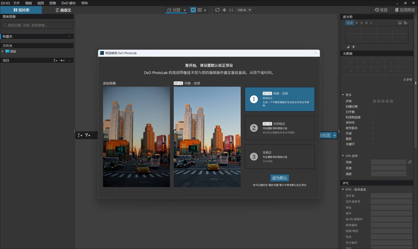Viewport: 418px width, 249px height.
Task: Open the 帮助 menu
Action: (85, 3)
